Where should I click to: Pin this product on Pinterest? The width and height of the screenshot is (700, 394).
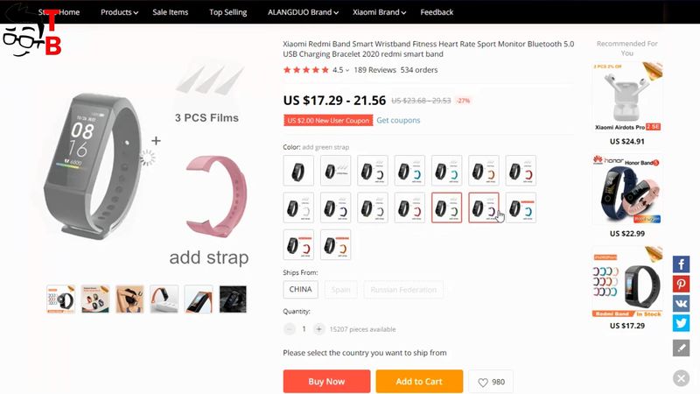(682, 284)
